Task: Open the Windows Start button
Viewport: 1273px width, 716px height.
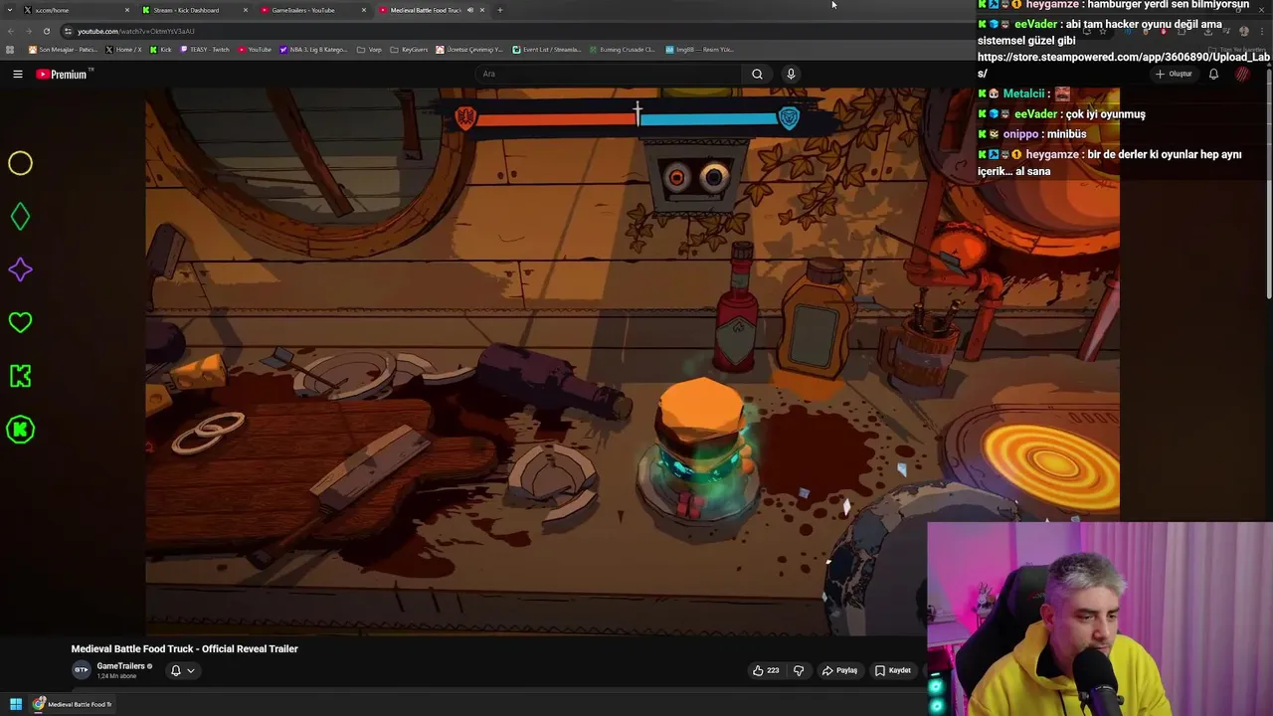Action: pos(15,704)
